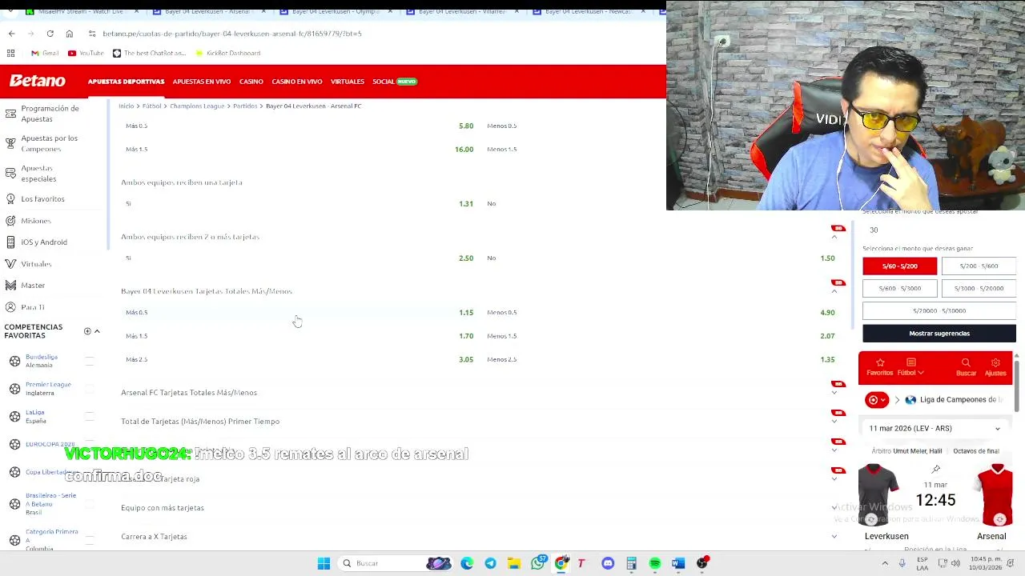Click the Fútbol breadcrumb link
This screenshot has height=576, width=1025.
click(152, 106)
